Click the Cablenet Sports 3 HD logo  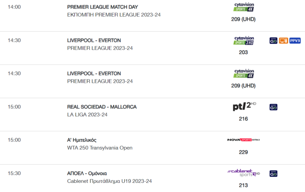[x=244, y=173]
